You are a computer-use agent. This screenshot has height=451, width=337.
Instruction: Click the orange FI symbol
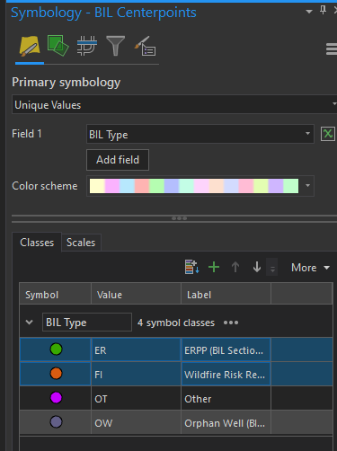pos(56,374)
